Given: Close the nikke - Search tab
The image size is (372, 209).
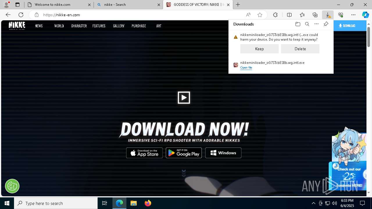Looking at the screenshot, I should click(x=159, y=5).
